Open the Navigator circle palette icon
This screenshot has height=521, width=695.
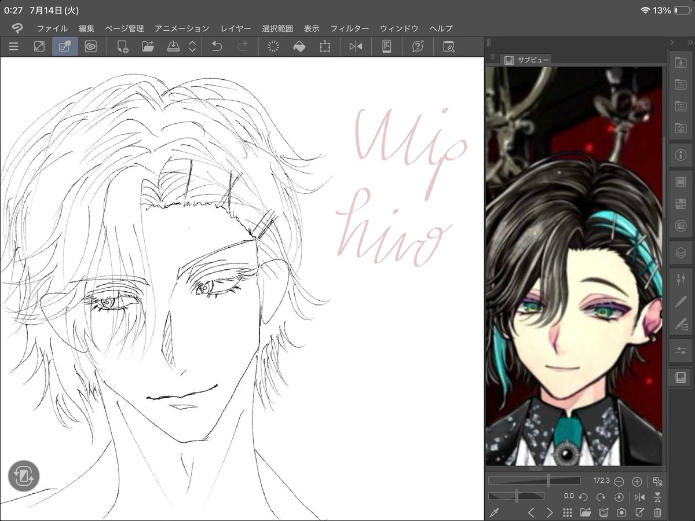coord(681,226)
